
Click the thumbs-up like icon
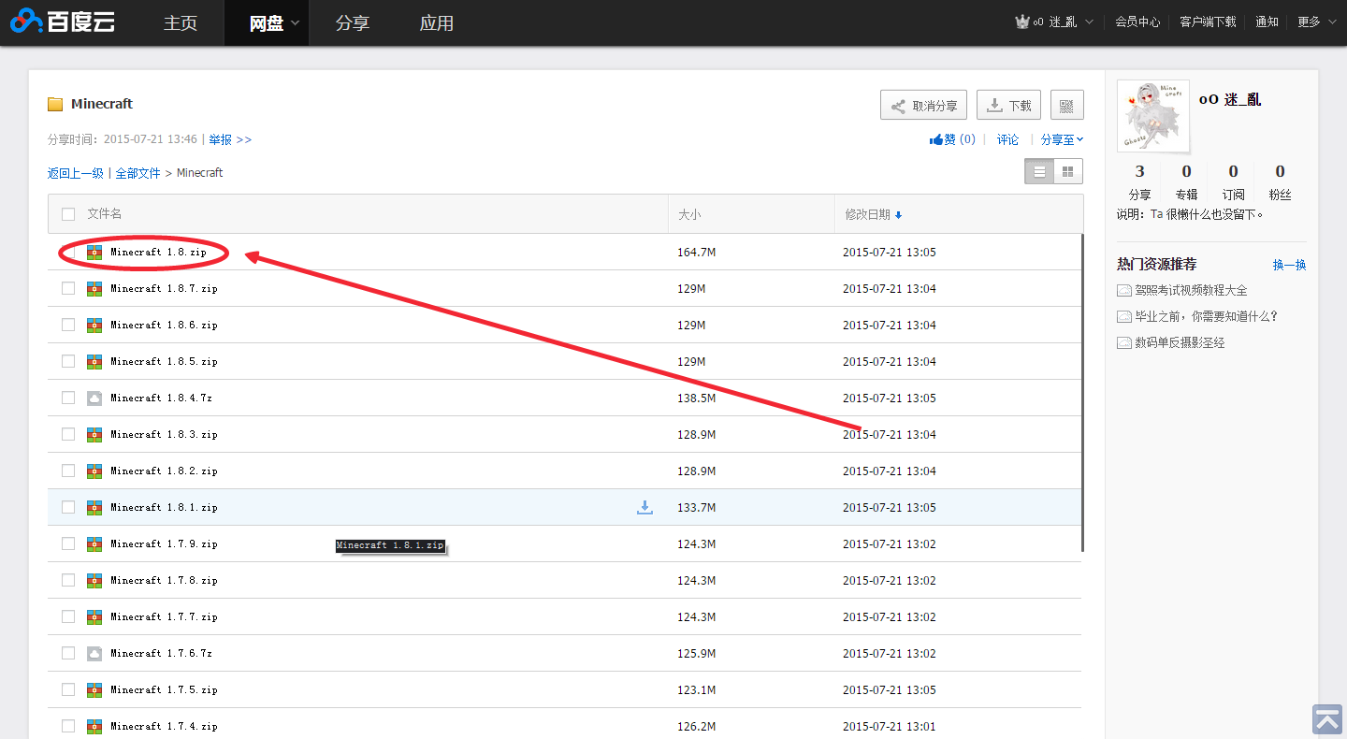pyautogui.click(x=935, y=139)
